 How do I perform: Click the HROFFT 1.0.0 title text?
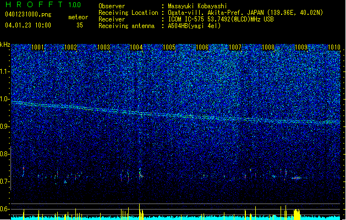43,4
